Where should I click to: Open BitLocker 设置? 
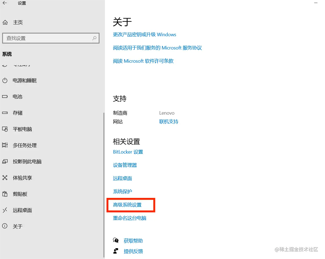coord(128,152)
